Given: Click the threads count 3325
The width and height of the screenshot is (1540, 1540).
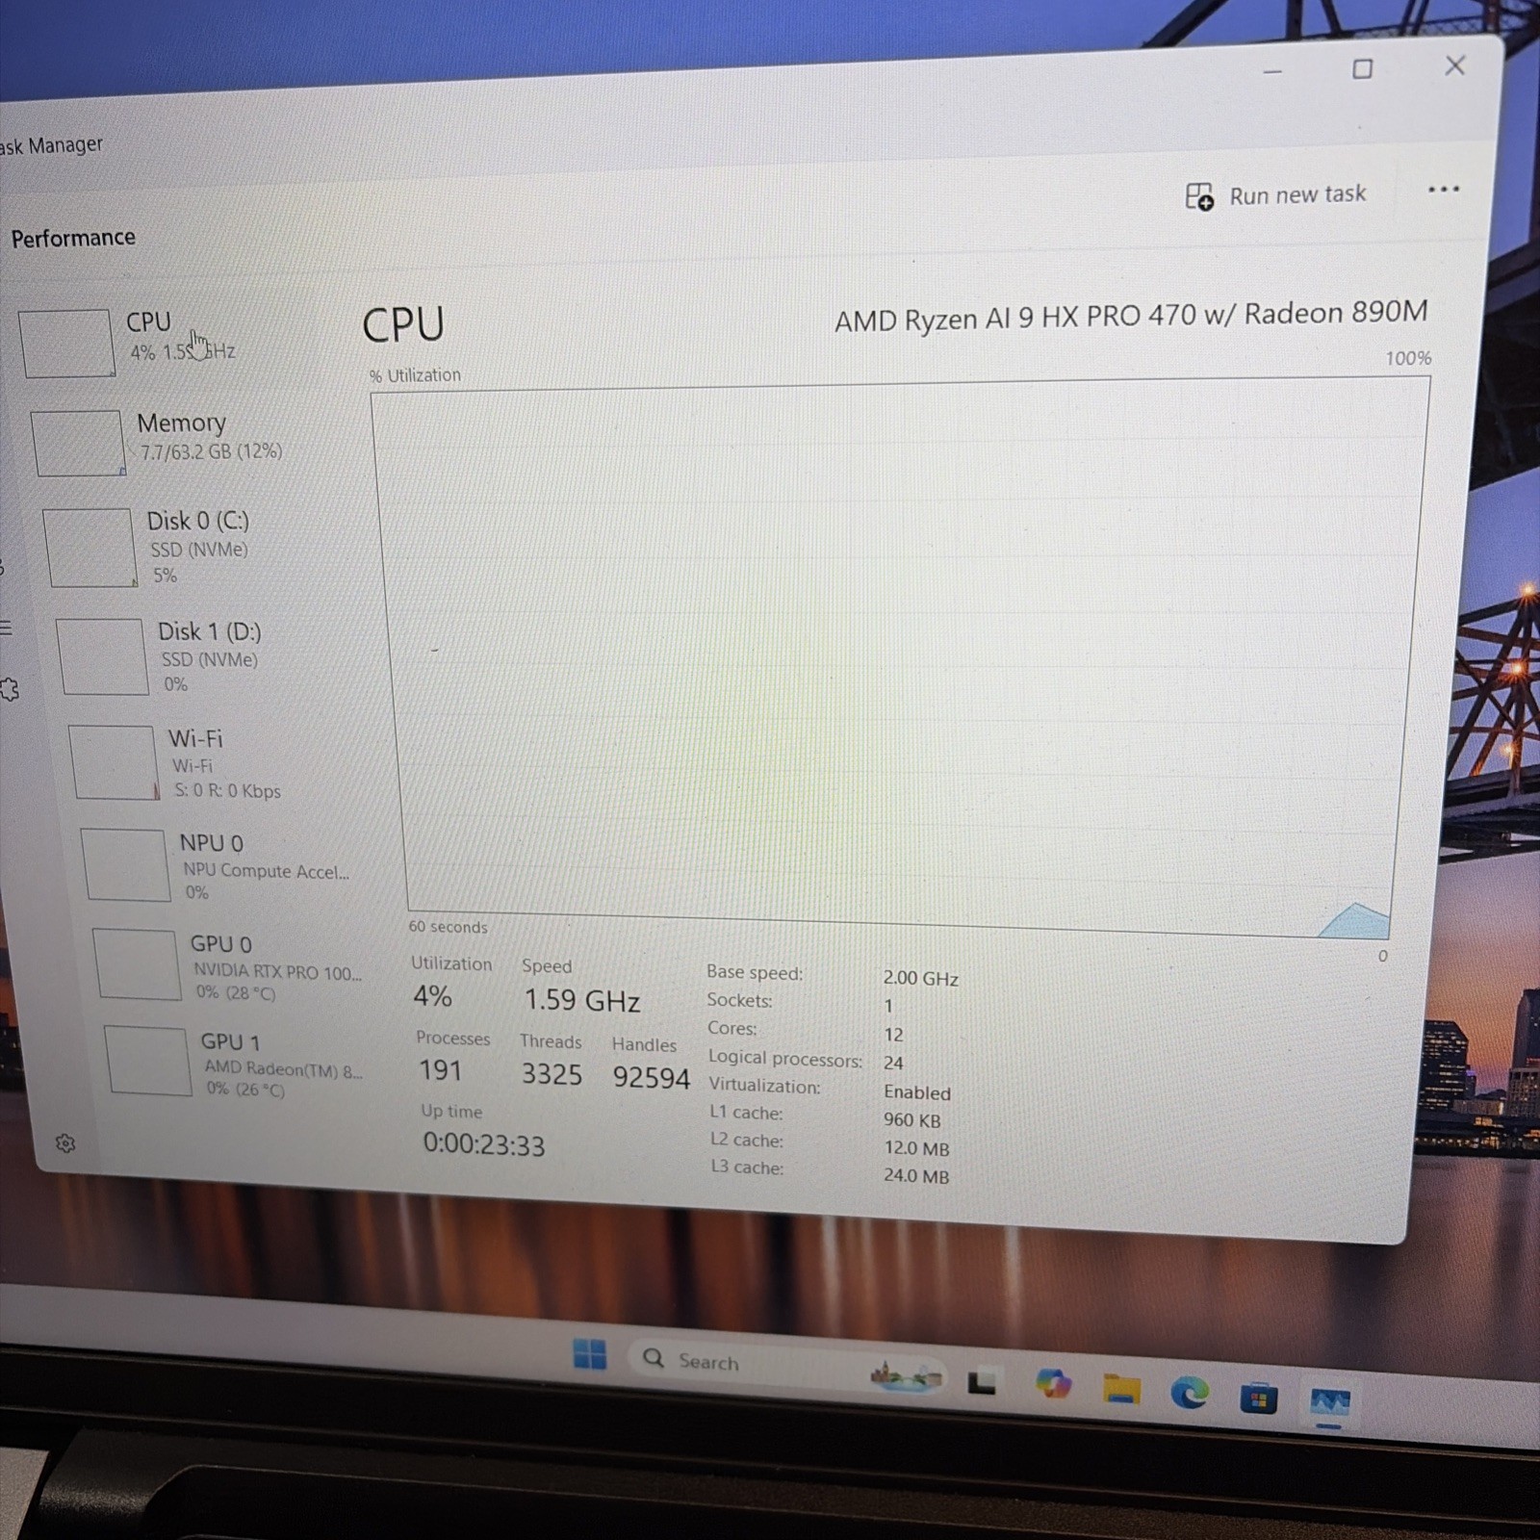Looking at the screenshot, I should [x=552, y=1074].
